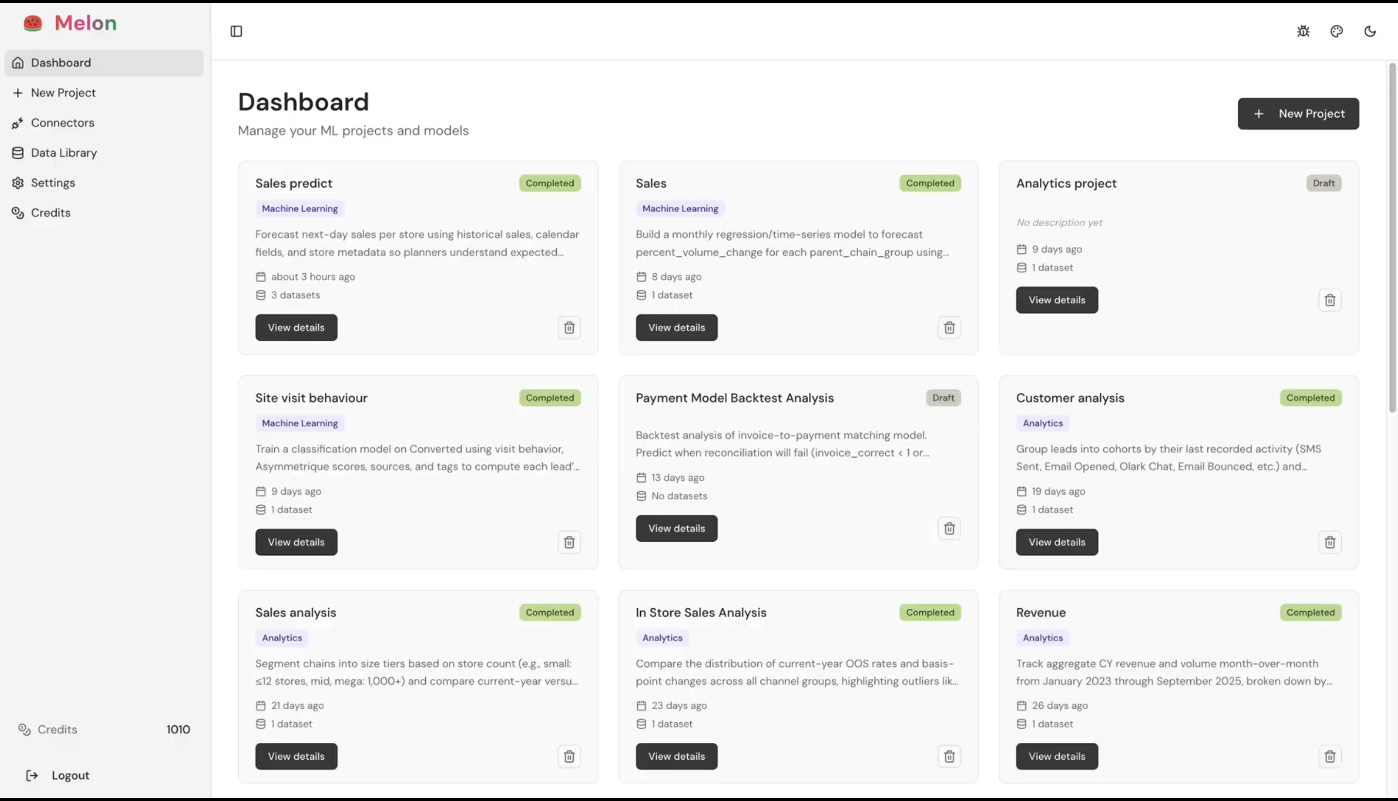
Task: Log out using Logout link
Action: [70, 776]
